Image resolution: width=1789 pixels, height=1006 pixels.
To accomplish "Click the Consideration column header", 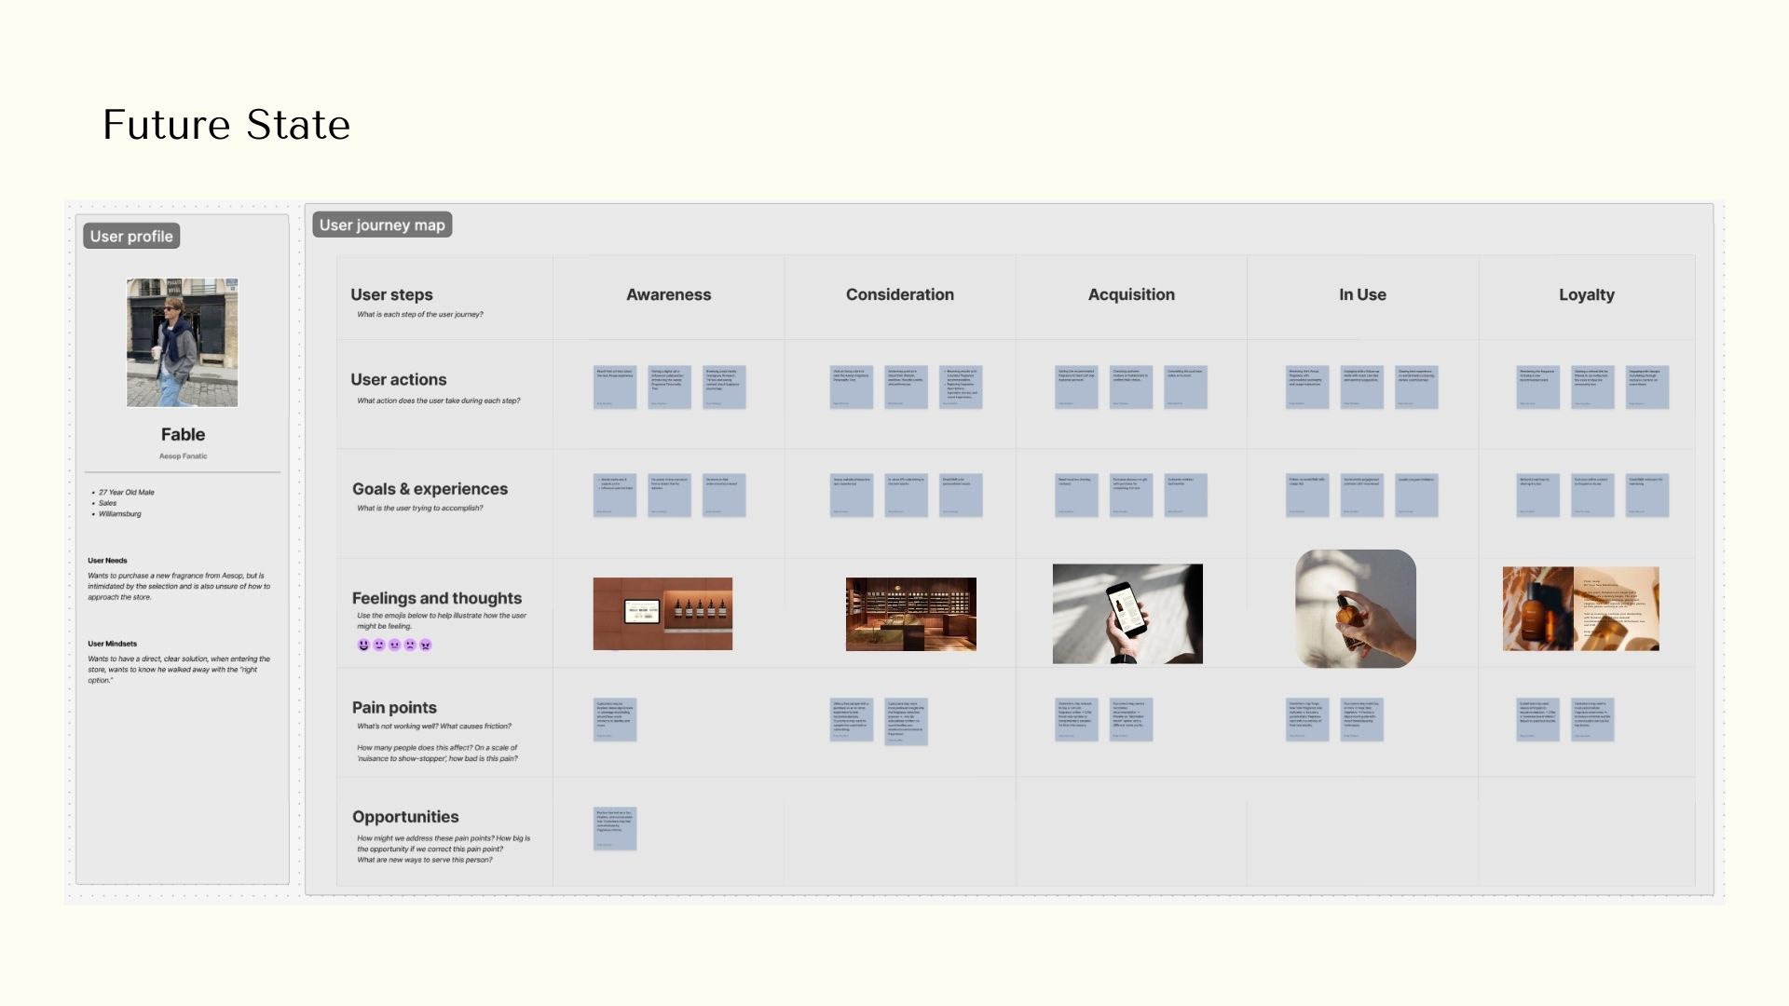I will 899,294.
